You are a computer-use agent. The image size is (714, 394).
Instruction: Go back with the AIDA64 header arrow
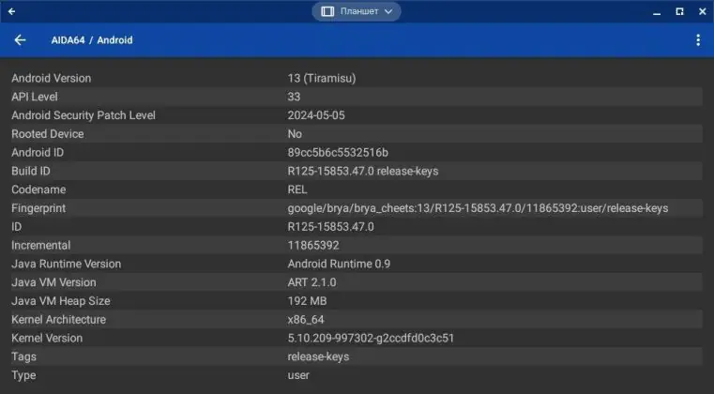pos(20,40)
